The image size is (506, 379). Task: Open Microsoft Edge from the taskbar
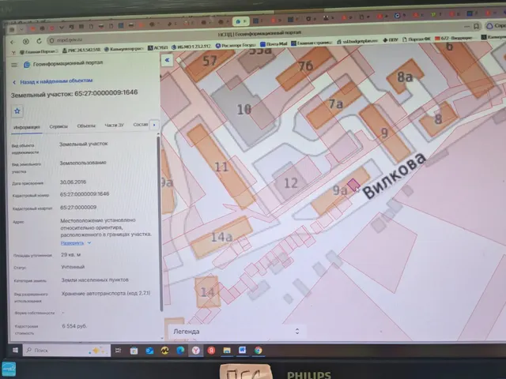pyautogui.click(x=180, y=351)
